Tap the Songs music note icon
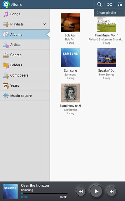 [x=6, y=14]
